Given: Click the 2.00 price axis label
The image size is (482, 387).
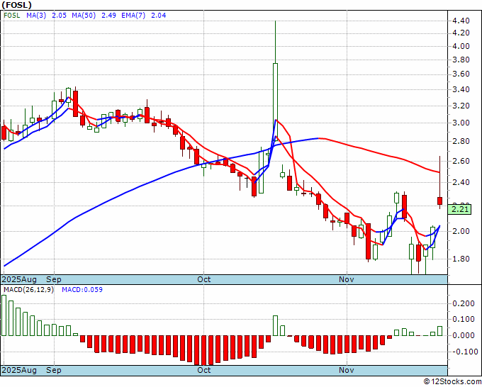Looking at the screenshot, I should pyautogui.click(x=461, y=231).
